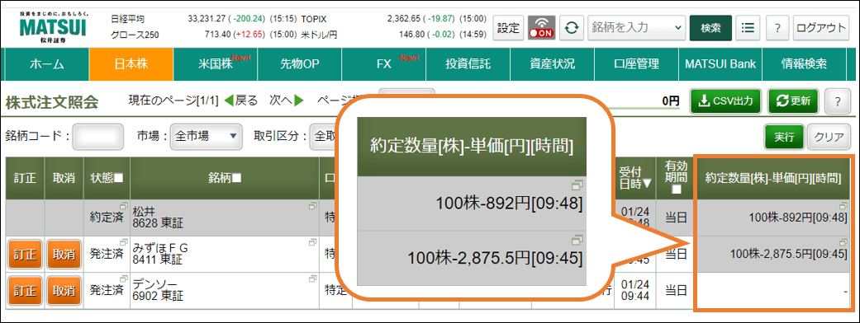The image size is (860, 323).
Task: Open popup icon in デンソー 6902 cell
Action: click(x=312, y=278)
